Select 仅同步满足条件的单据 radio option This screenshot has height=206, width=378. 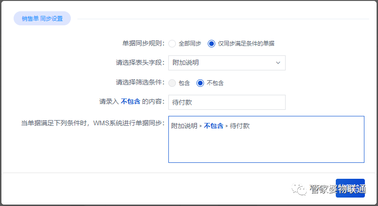212,43
